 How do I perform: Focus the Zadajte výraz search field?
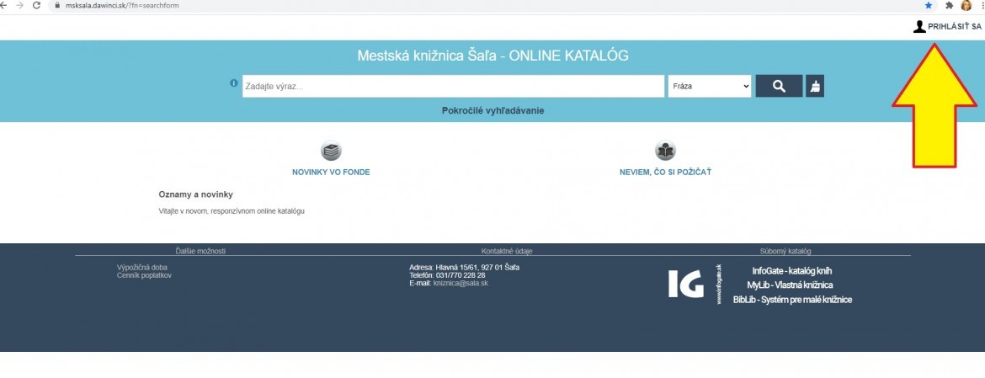point(453,86)
